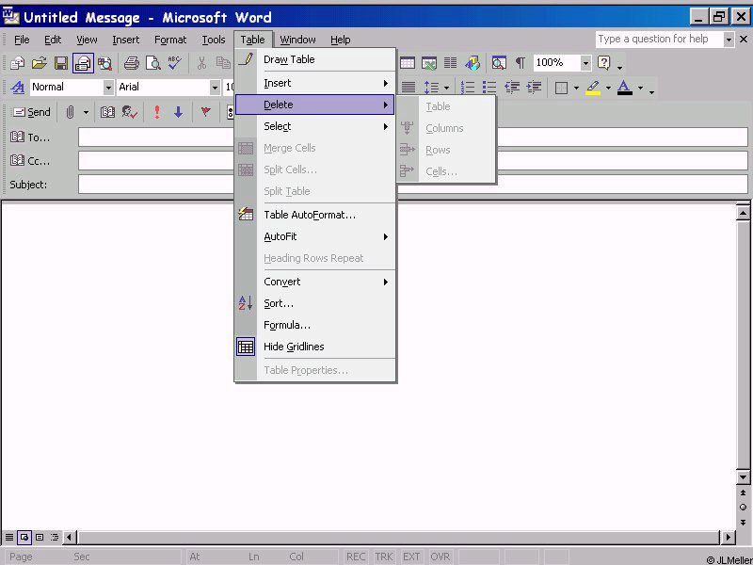
Task: Click the Type a question for help box
Action: (x=660, y=40)
